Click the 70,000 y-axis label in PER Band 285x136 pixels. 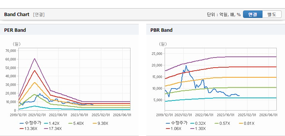pos(11,50)
